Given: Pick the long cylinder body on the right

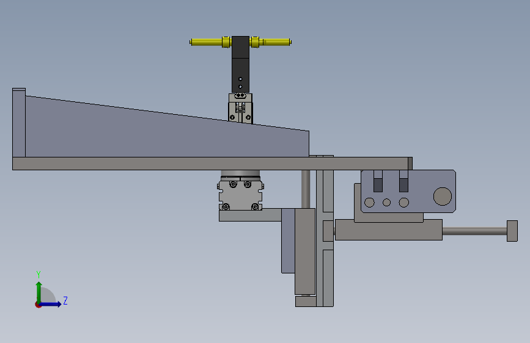Looking at the screenshot, I should (389, 230).
